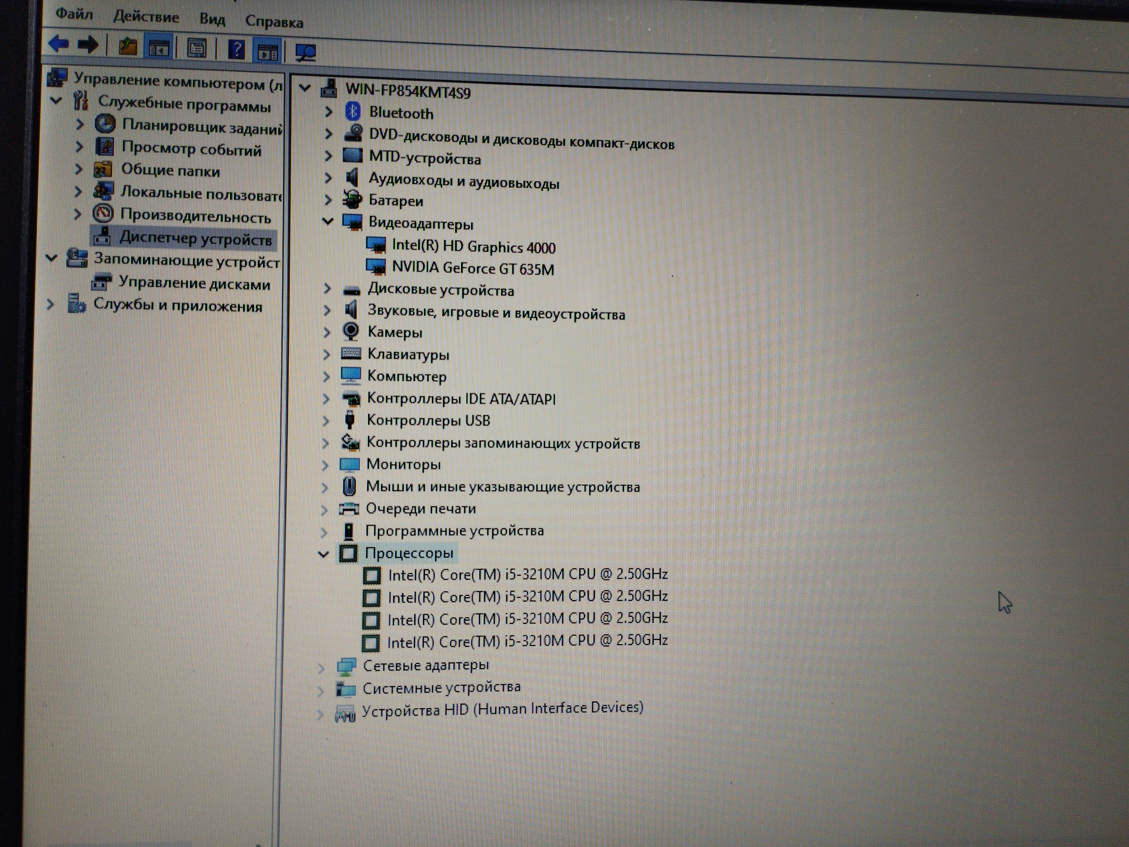The height and width of the screenshot is (847, 1129).
Task: Click the Производительность gauge icon
Action: (103, 212)
